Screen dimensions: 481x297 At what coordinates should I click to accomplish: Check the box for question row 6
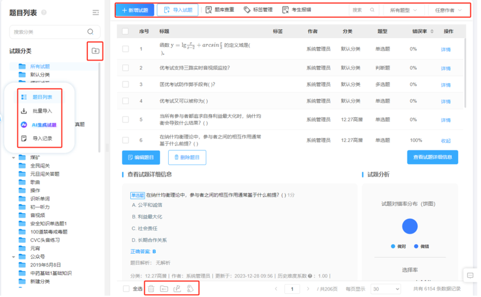(x=125, y=140)
